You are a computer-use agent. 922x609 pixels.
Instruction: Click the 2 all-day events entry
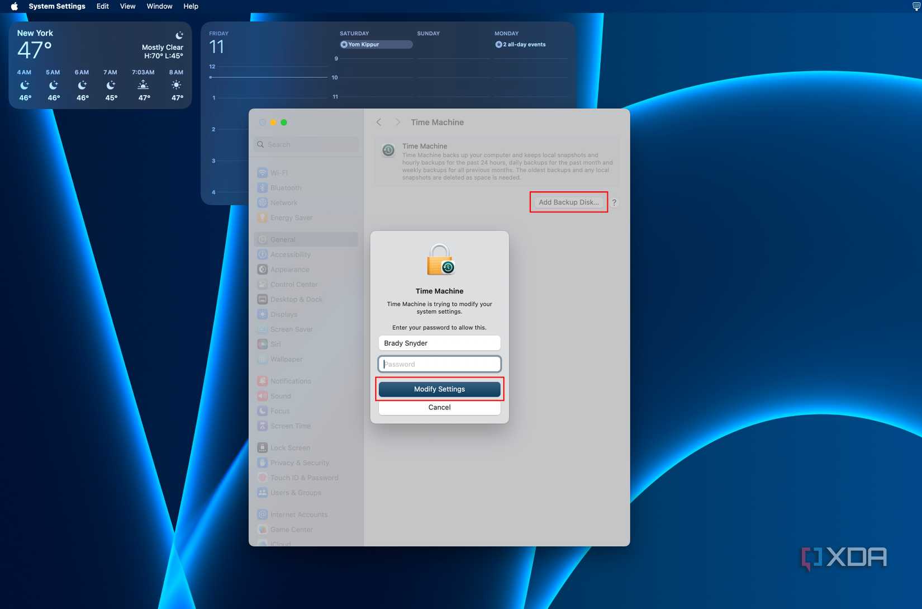(x=520, y=45)
